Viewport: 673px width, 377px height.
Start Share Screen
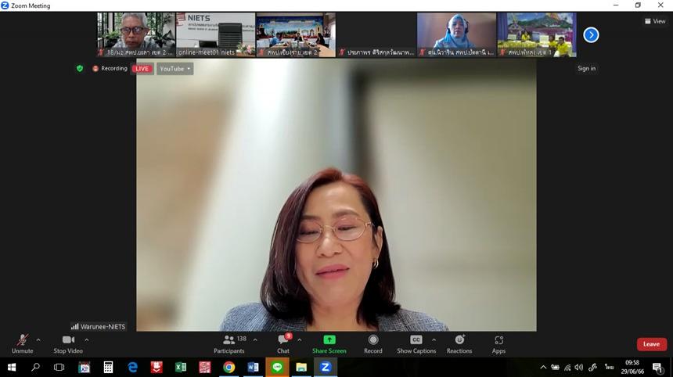point(329,344)
